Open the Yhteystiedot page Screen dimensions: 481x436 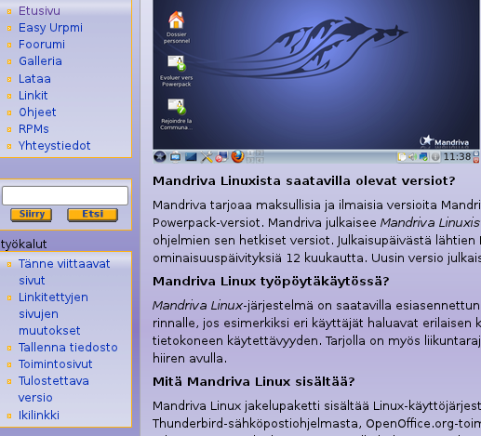point(55,146)
